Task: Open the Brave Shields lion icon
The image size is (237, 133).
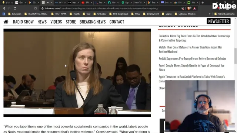Action: point(189,8)
